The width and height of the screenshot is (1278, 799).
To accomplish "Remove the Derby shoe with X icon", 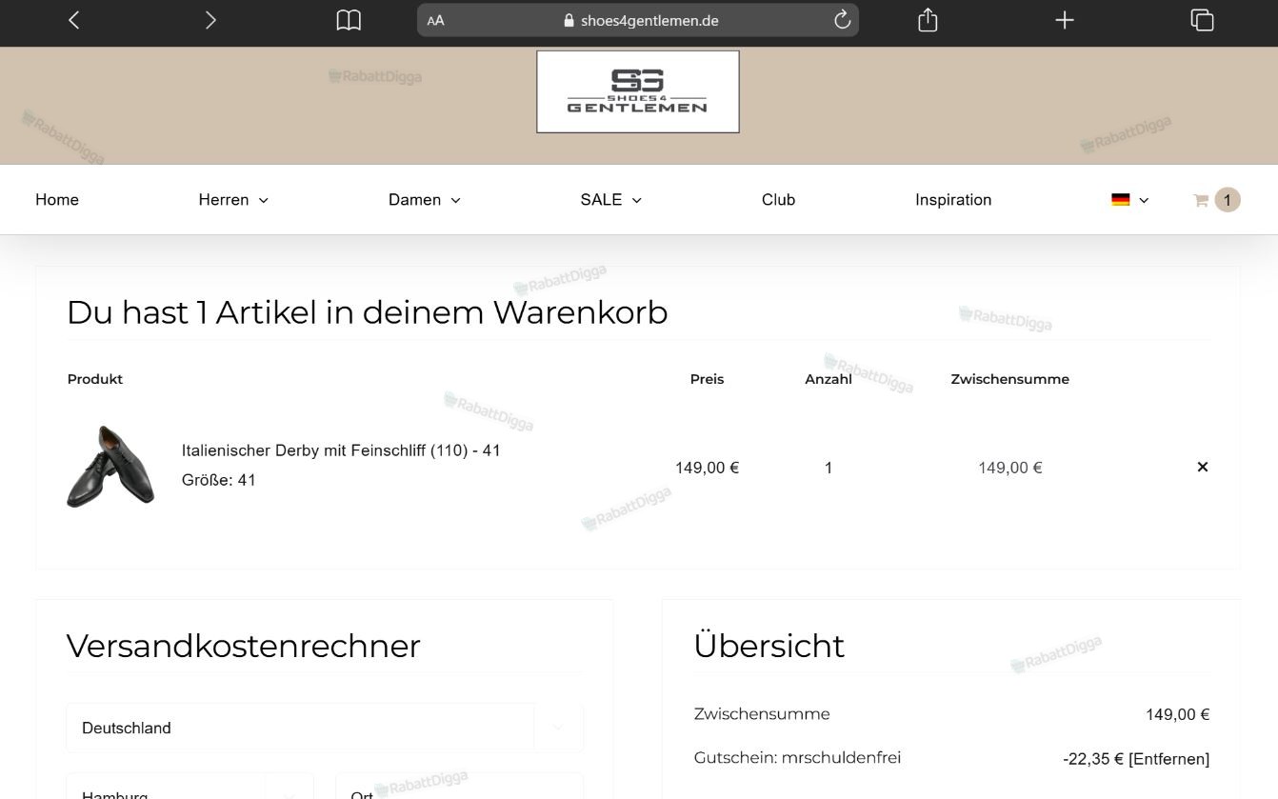I will [x=1202, y=467].
